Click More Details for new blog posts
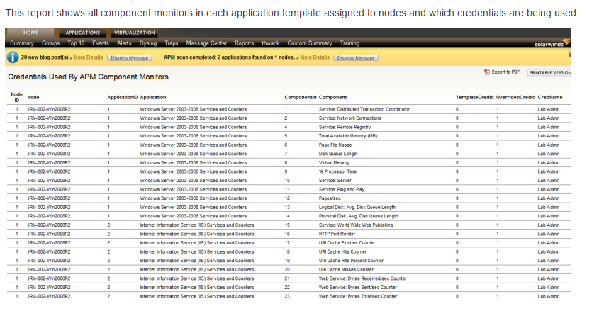This screenshot has height=311, width=604. (x=88, y=57)
